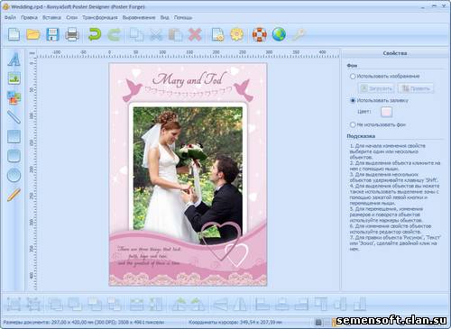Open the Слои menu

coord(71,17)
